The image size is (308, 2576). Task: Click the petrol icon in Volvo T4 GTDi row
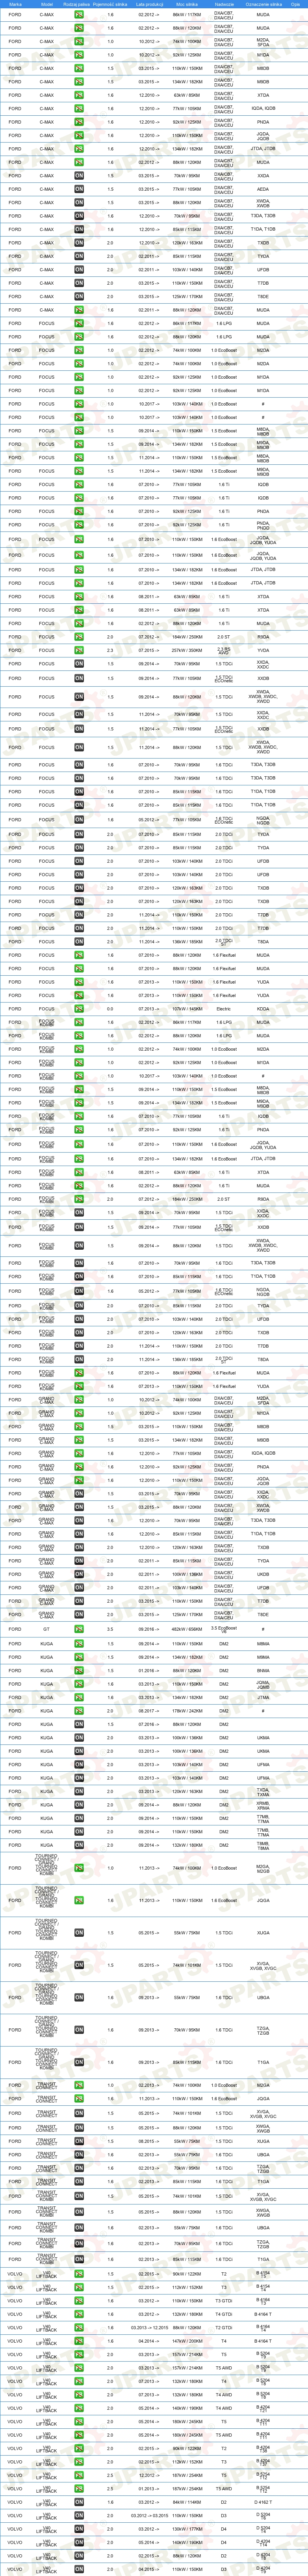tap(80, 2313)
